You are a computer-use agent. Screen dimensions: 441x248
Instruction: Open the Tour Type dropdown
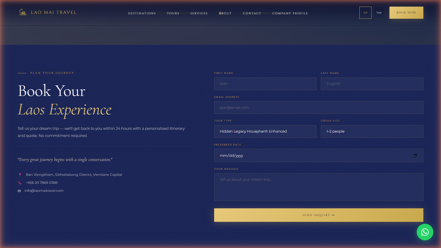pos(265,131)
